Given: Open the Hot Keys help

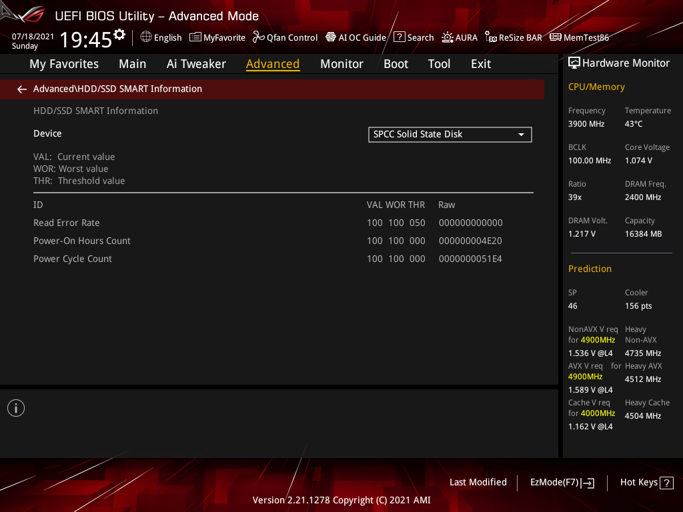Looking at the screenshot, I should click(x=646, y=482).
